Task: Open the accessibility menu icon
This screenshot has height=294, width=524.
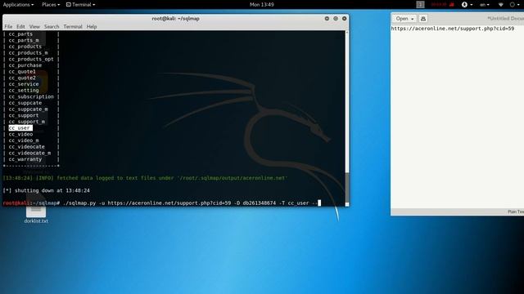Action: tap(467, 5)
